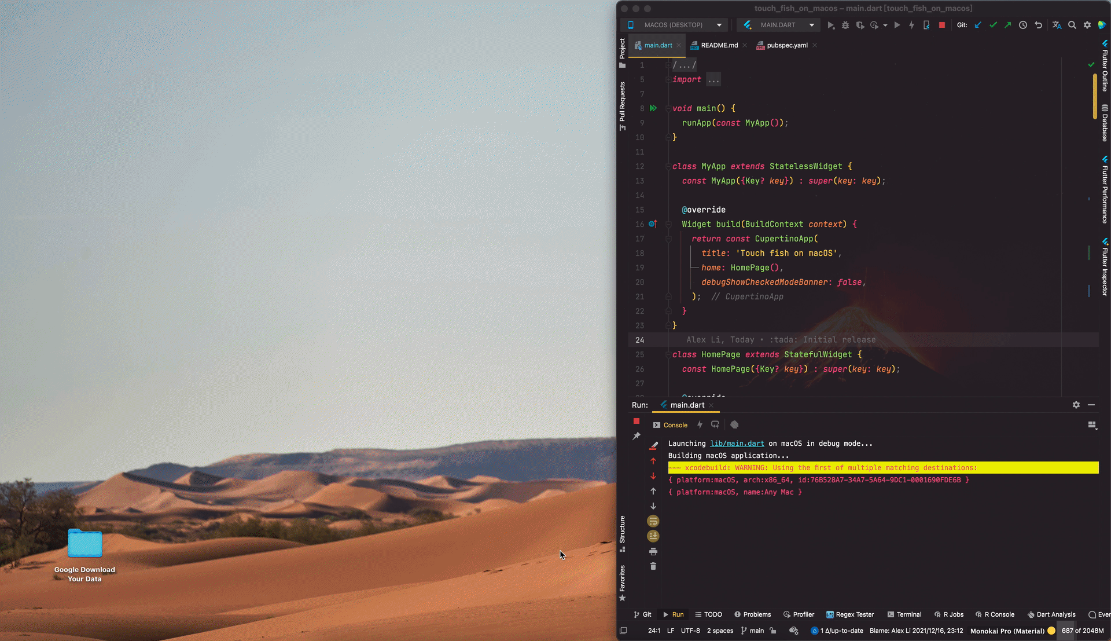Click Git push green arrow
Image resolution: width=1111 pixels, height=641 pixels.
coord(1008,25)
